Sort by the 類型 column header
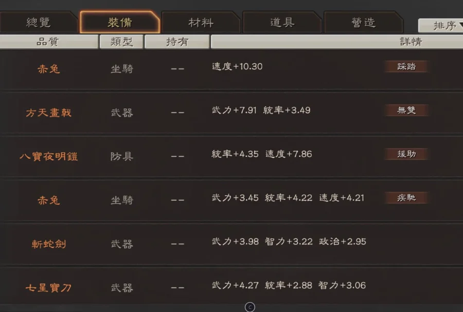The image size is (463, 312). point(121,42)
